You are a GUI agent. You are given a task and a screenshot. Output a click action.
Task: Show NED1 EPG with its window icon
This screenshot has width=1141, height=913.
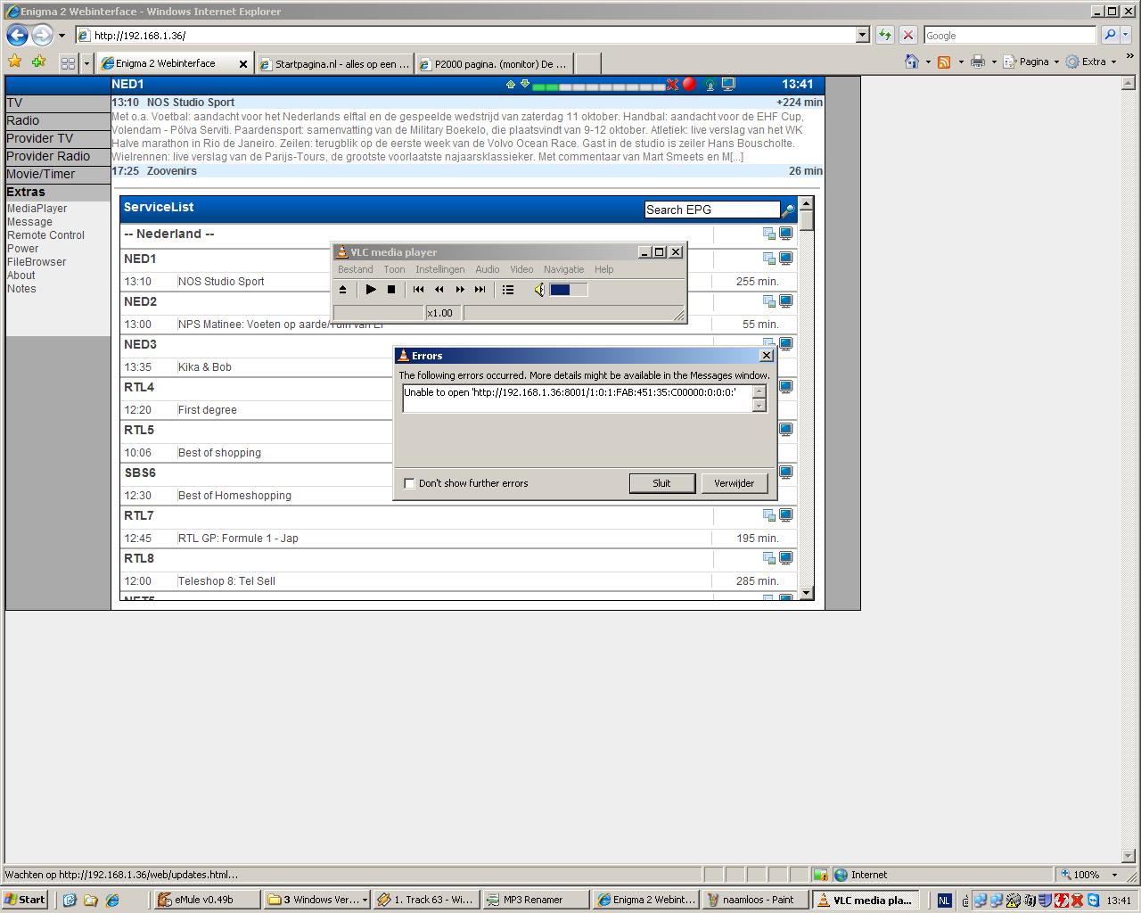coord(768,259)
